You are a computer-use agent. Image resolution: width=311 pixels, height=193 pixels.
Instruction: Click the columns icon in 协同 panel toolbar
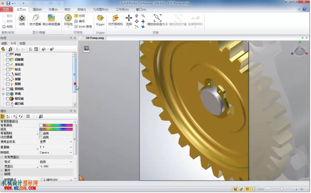pyautogui.click(x=36, y=49)
